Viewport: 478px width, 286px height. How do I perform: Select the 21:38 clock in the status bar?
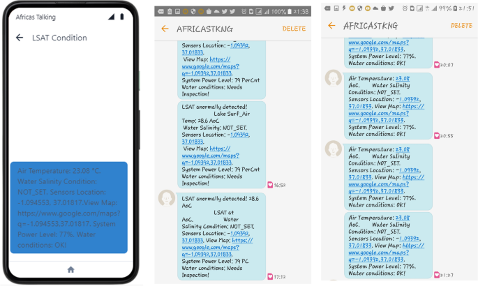pyautogui.click(x=301, y=12)
